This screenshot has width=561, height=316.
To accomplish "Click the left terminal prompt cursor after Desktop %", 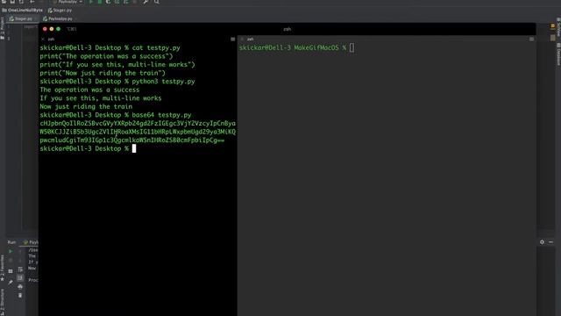I will coord(134,148).
